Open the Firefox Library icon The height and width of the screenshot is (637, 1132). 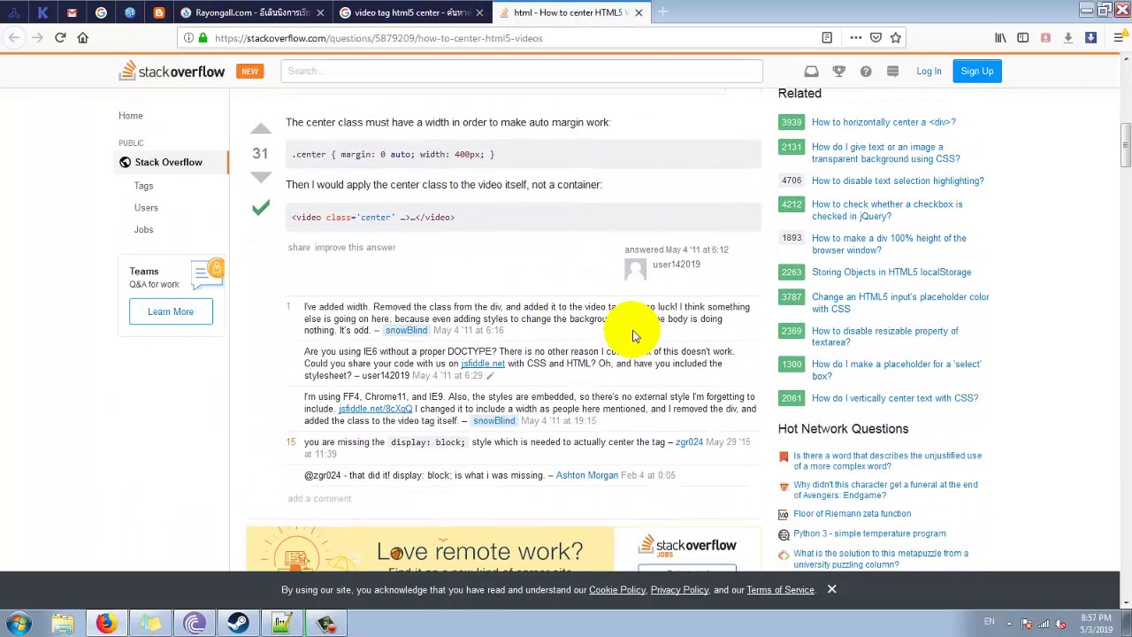pos(1000,38)
